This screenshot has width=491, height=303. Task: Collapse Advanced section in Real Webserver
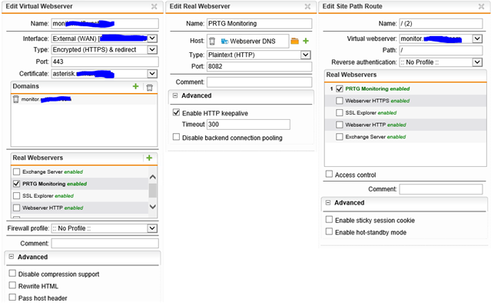click(x=175, y=95)
